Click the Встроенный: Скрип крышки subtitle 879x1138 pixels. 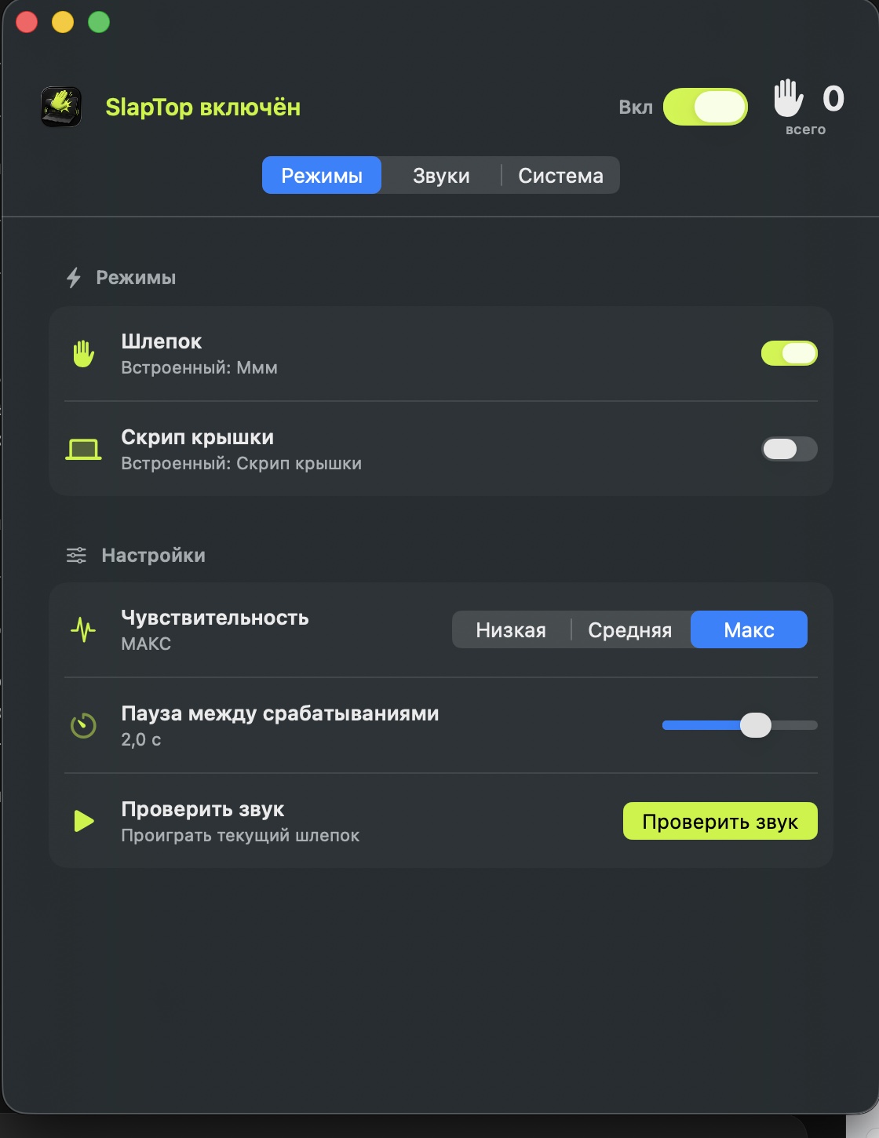point(242,463)
